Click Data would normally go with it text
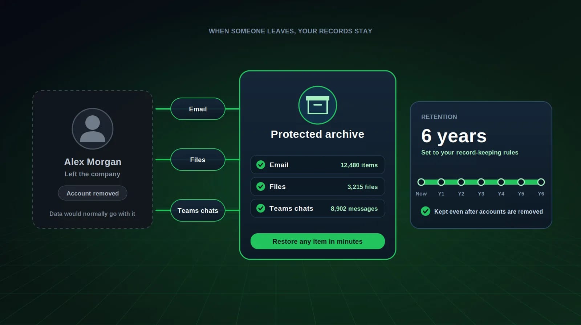 tap(92, 214)
